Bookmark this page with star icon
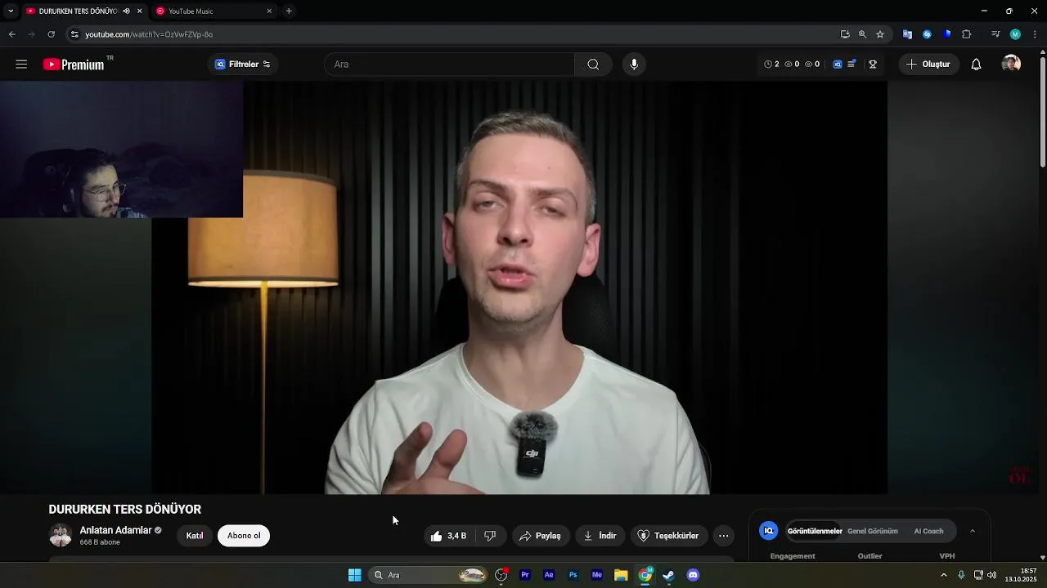This screenshot has width=1047, height=588. pyautogui.click(x=880, y=34)
